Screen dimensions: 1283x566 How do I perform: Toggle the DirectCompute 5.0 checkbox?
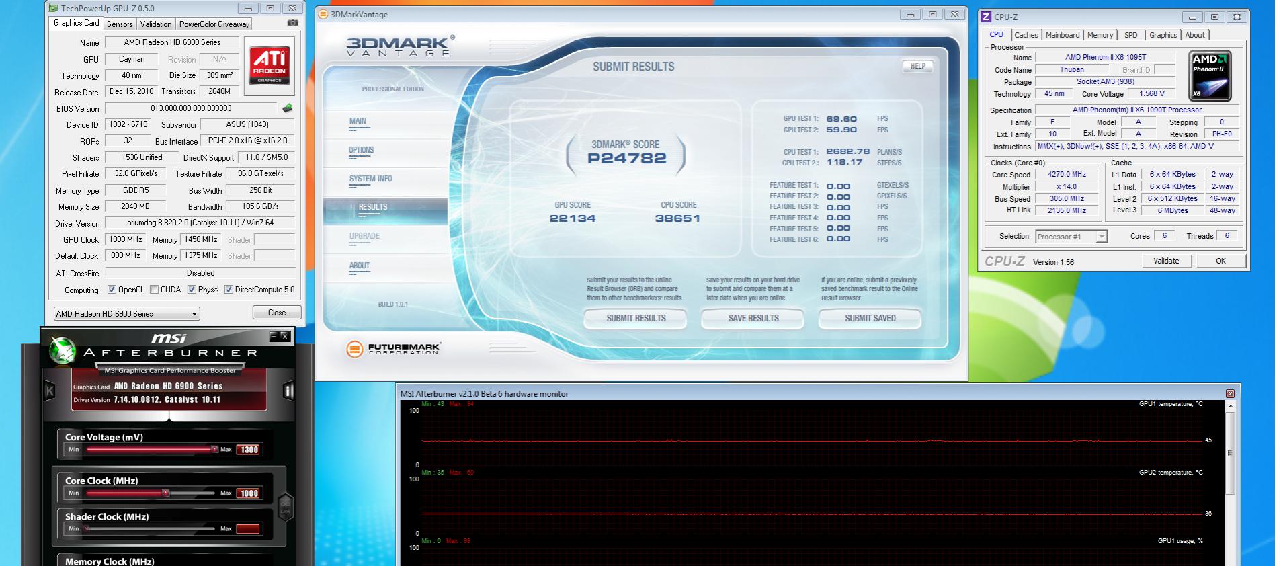pos(229,290)
